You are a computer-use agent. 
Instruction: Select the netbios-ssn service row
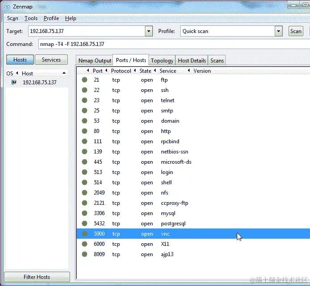point(193,152)
